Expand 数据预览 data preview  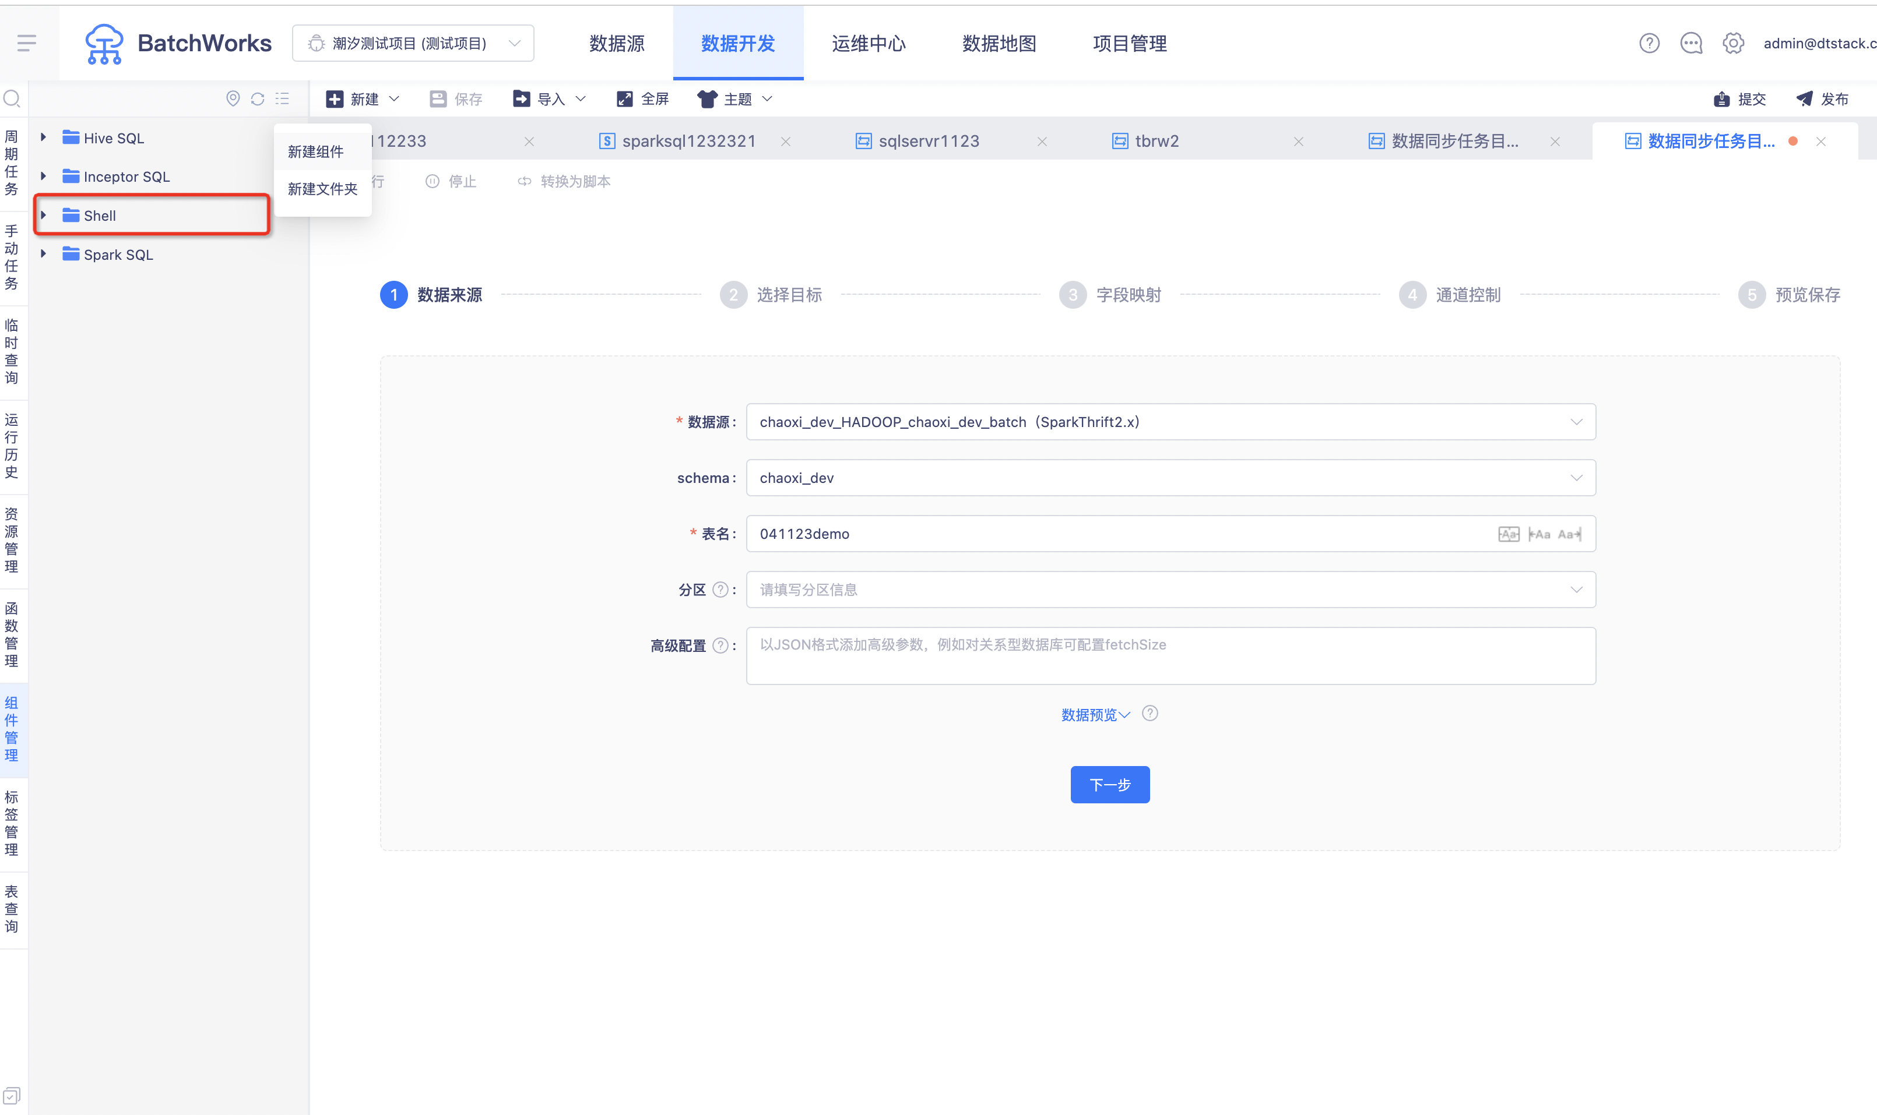(1095, 715)
